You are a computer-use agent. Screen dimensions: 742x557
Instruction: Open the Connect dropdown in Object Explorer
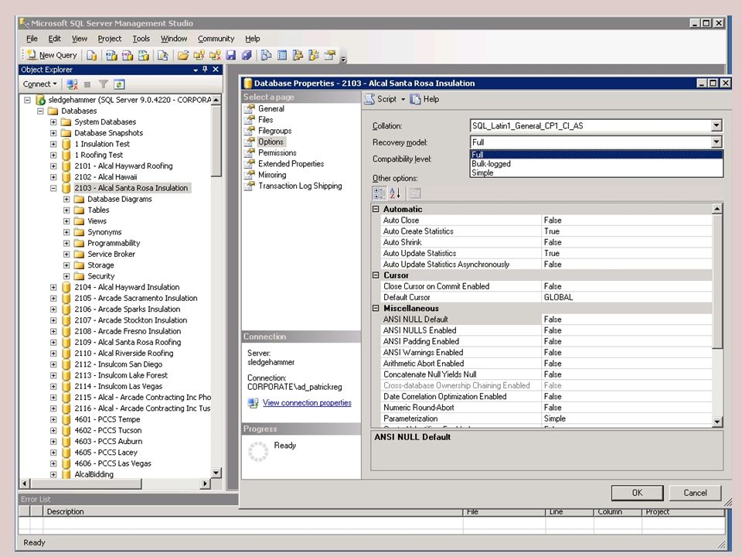click(x=39, y=84)
